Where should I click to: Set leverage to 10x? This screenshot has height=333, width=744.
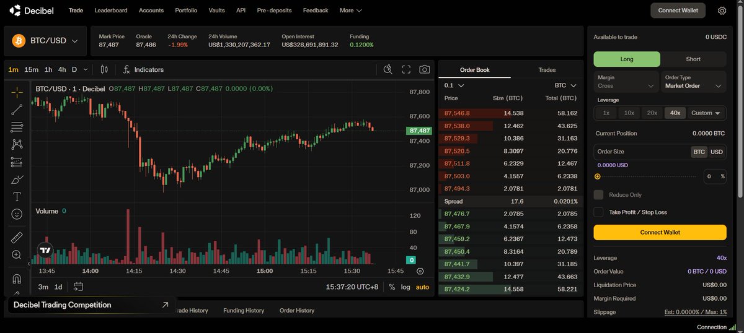click(x=629, y=113)
